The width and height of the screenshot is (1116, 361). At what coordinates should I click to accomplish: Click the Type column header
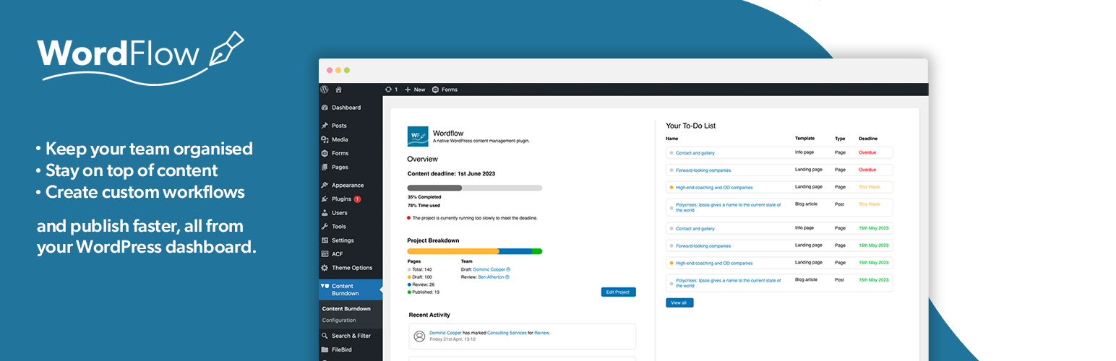[x=840, y=138]
